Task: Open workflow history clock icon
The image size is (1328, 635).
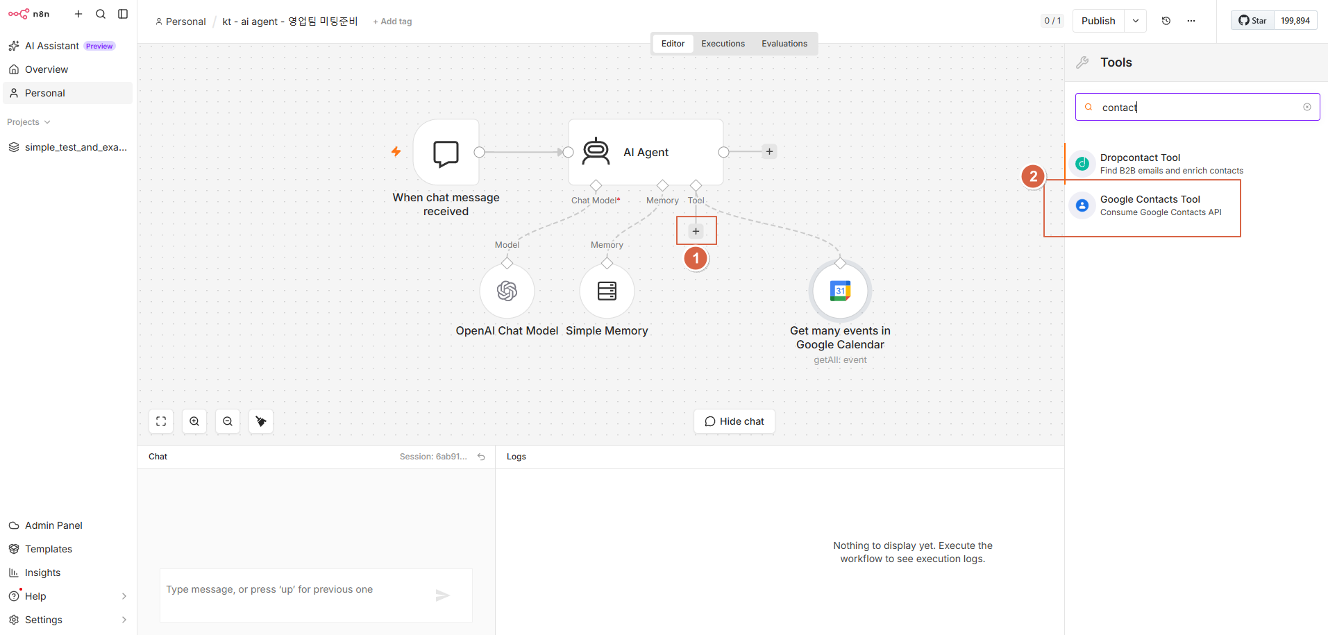Action: (1166, 21)
